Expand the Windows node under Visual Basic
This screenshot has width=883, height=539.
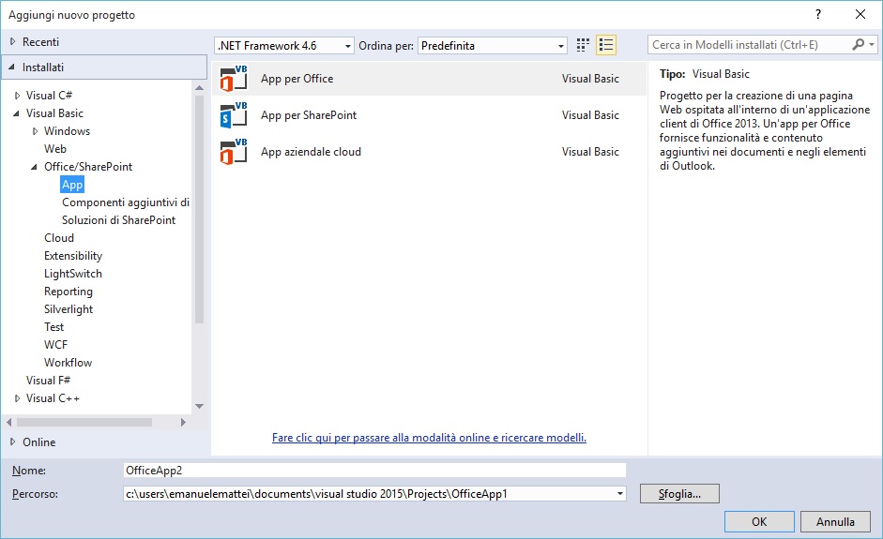pos(35,131)
